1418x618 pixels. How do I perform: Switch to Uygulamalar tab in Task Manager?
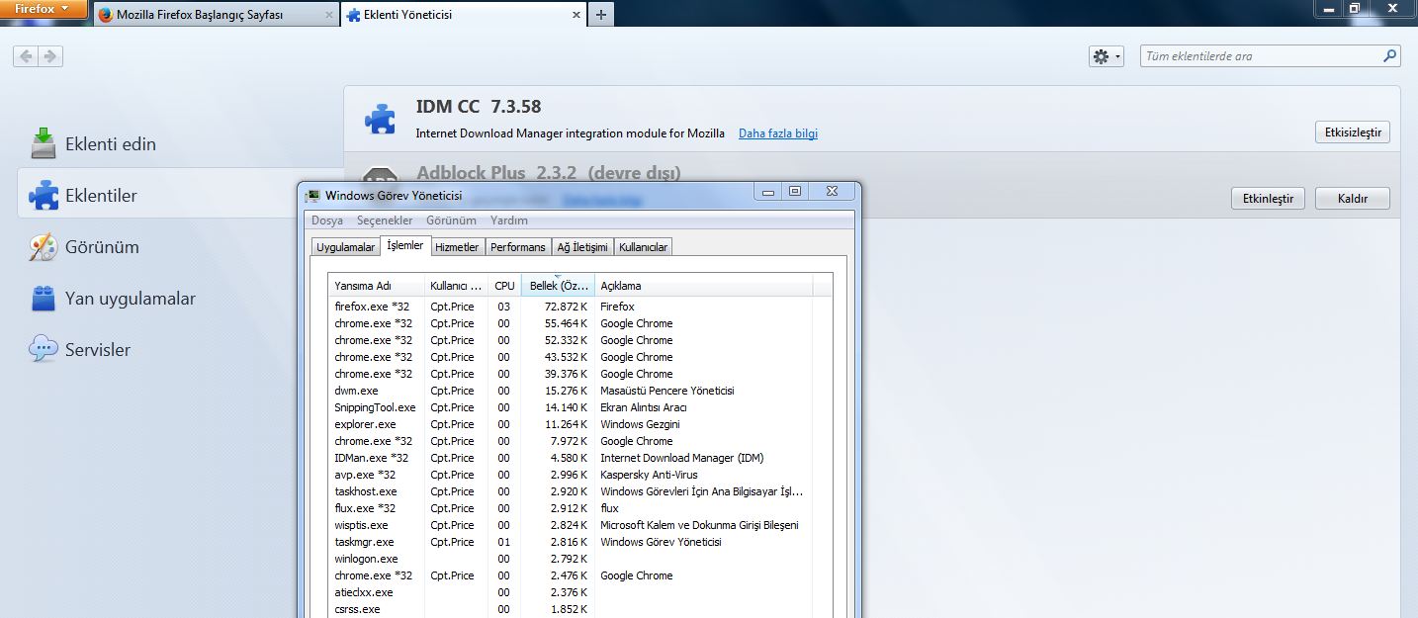click(x=345, y=247)
